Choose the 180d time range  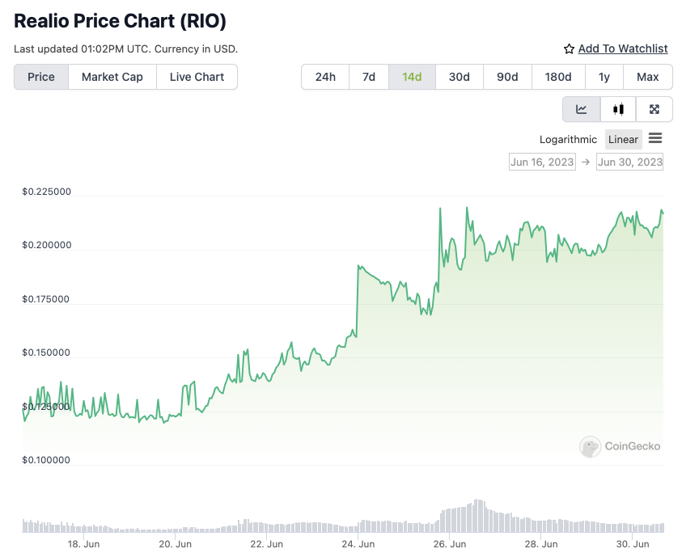point(558,77)
